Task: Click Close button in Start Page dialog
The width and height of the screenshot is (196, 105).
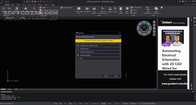Action: coord(106,76)
